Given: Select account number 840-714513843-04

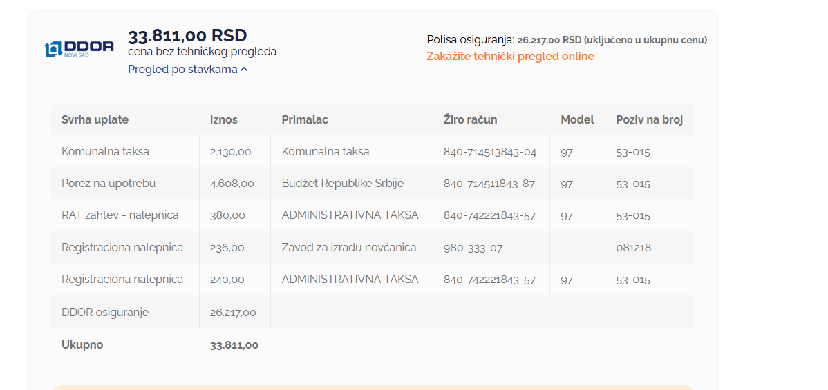Looking at the screenshot, I should pos(490,152).
